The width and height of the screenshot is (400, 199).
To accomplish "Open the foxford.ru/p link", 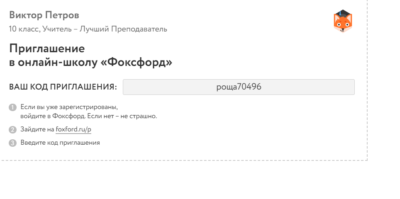I will click(x=73, y=129).
